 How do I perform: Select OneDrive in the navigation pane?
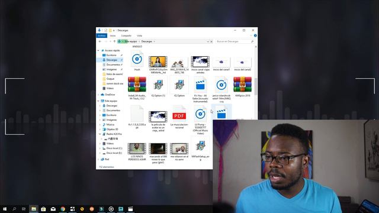pyautogui.click(x=110, y=95)
